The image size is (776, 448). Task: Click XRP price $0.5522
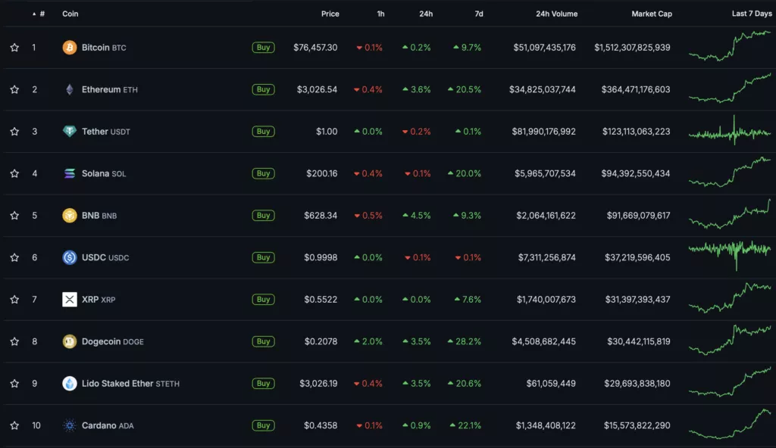[321, 299]
